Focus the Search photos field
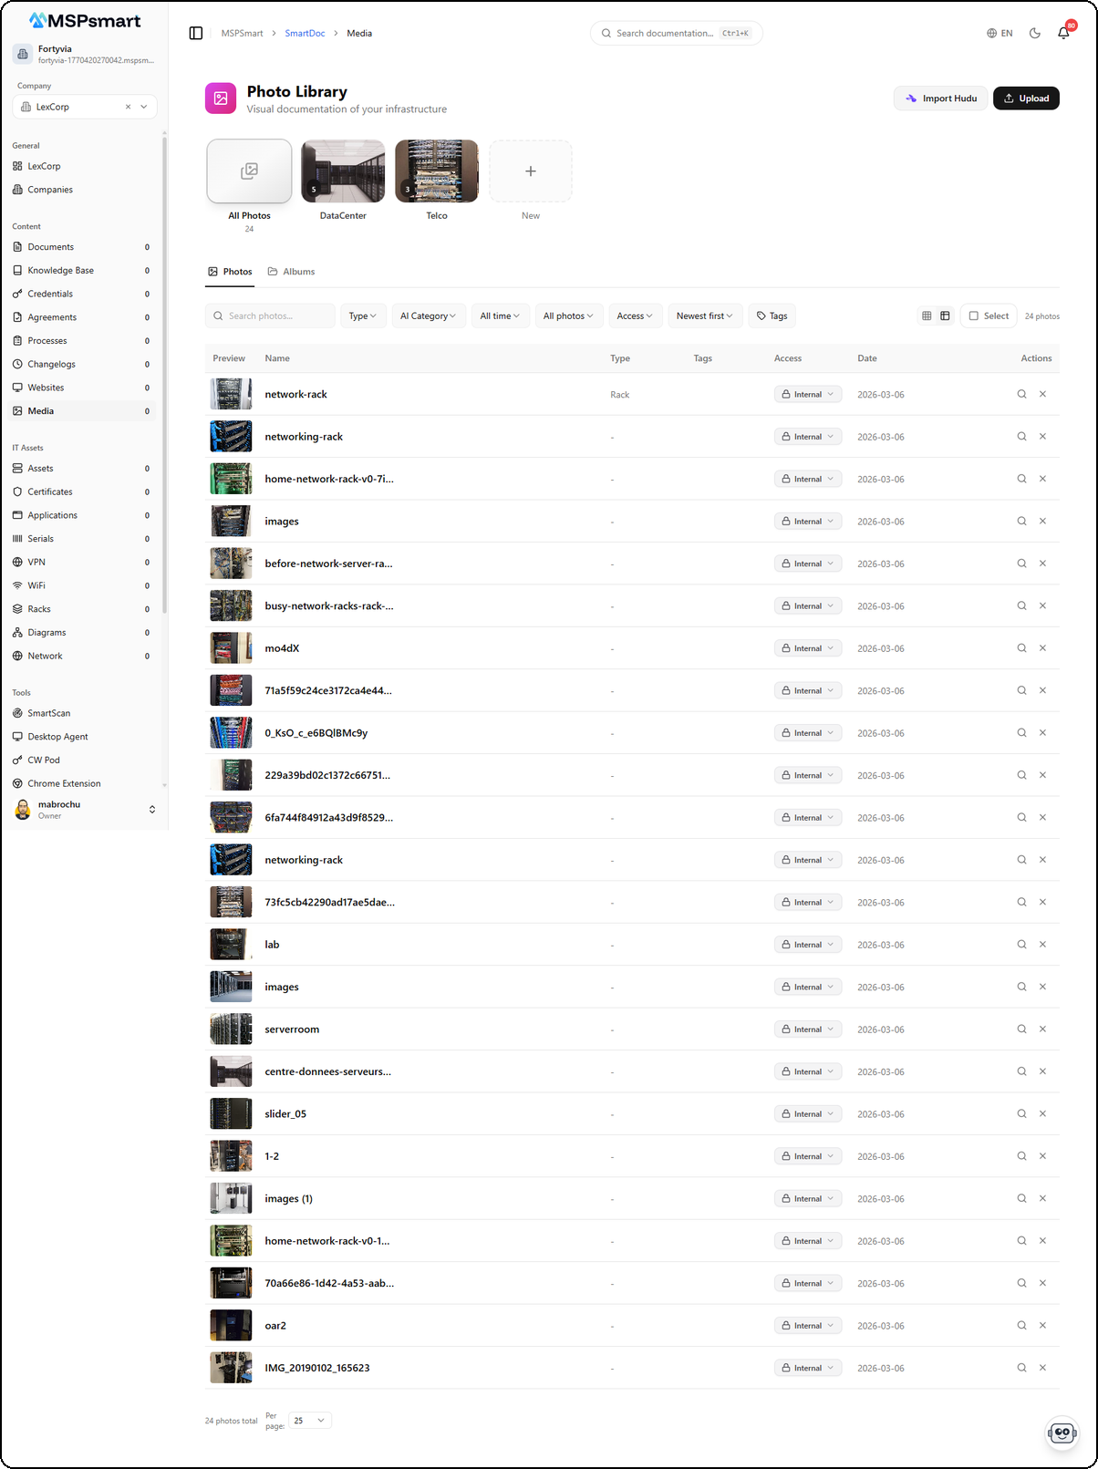Screen dimensions: 1098x1469 pyautogui.click(x=270, y=316)
